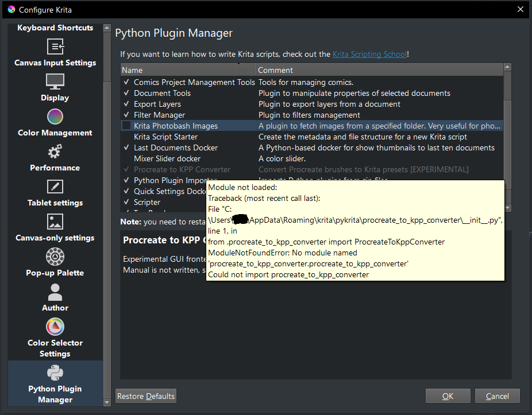The image size is (532, 415).
Task: Select the Display monitor icon
Action: click(x=55, y=82)
